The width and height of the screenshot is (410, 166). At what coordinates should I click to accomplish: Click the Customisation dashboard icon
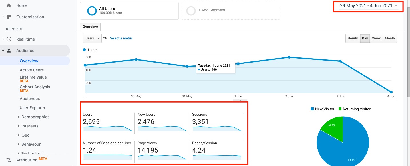coord(9,17)
